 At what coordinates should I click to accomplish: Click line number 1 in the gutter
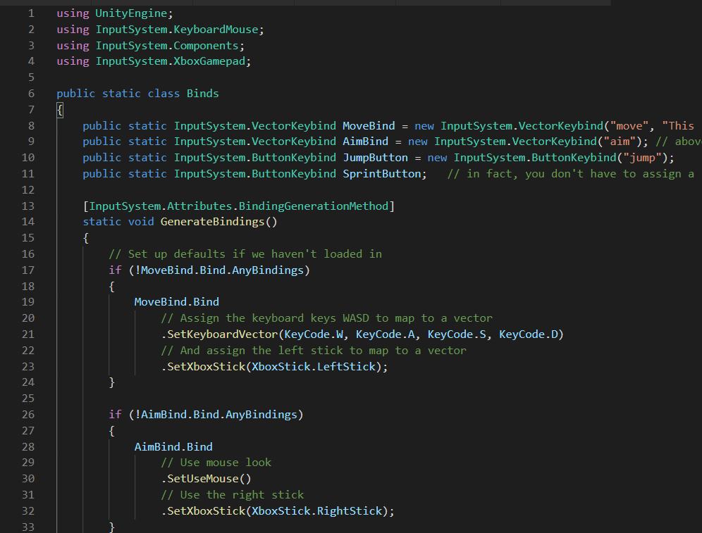pos(31,13)
